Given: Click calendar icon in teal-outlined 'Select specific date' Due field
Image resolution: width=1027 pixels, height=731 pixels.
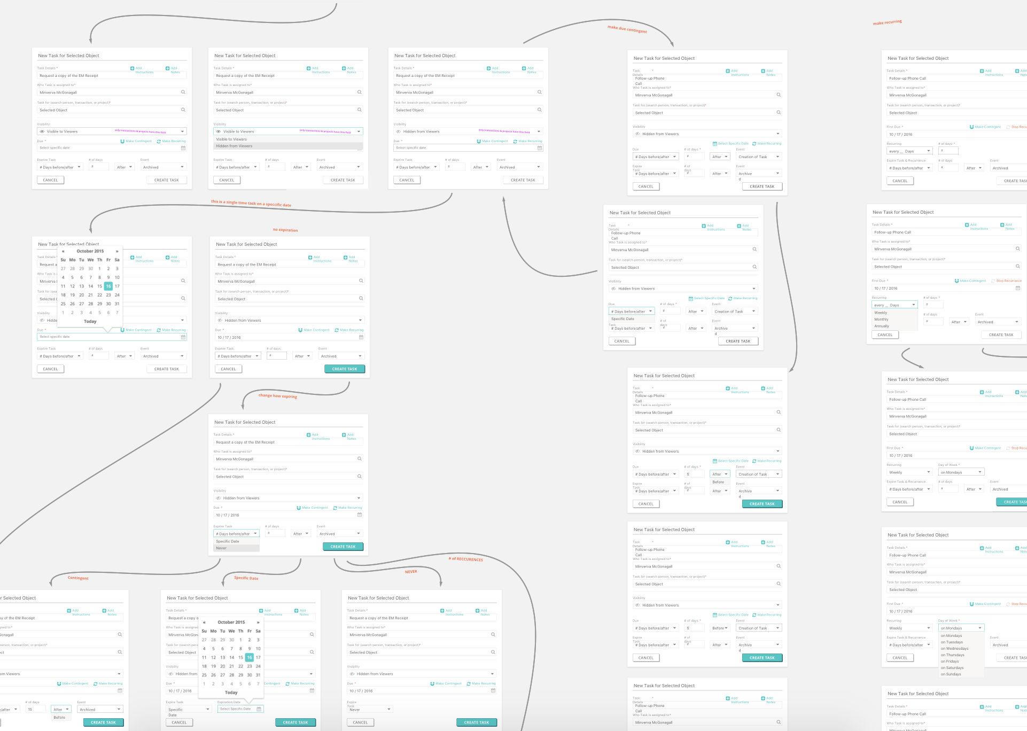Looking at the screenshot, I should coord(183,337).
